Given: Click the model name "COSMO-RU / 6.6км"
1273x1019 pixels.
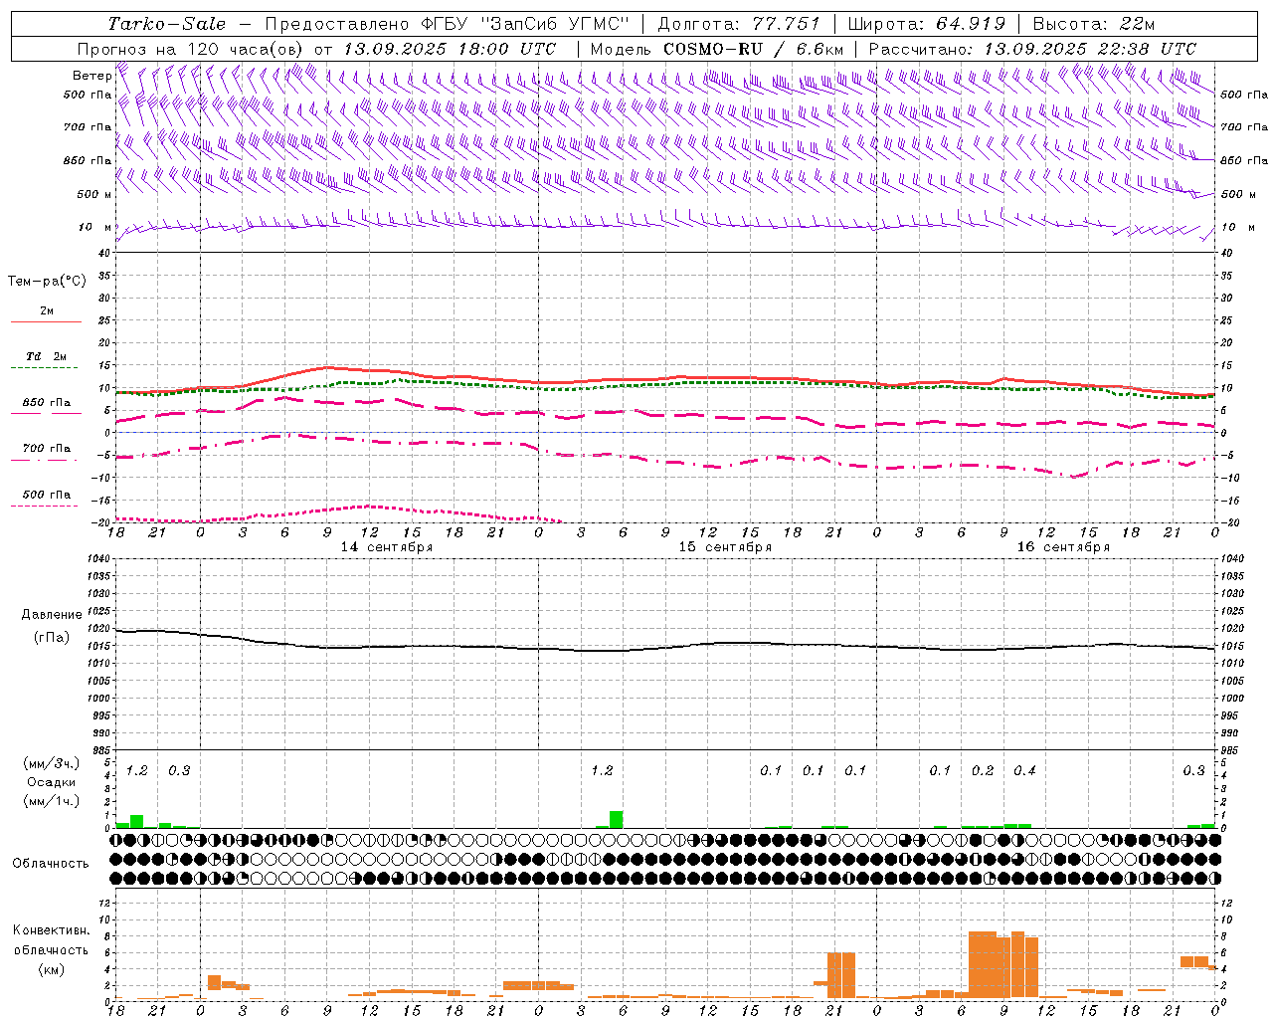Looking at the screenshot, I should [753, 49].
